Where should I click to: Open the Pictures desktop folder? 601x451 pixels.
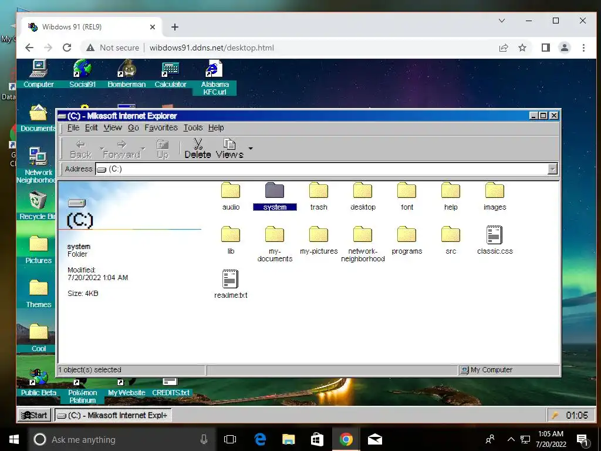(x=38, y=250)
